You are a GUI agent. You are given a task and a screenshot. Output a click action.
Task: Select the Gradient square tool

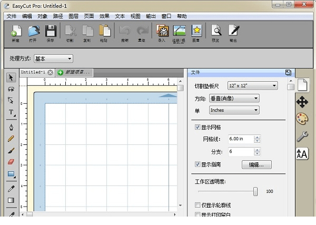[11, 200]
